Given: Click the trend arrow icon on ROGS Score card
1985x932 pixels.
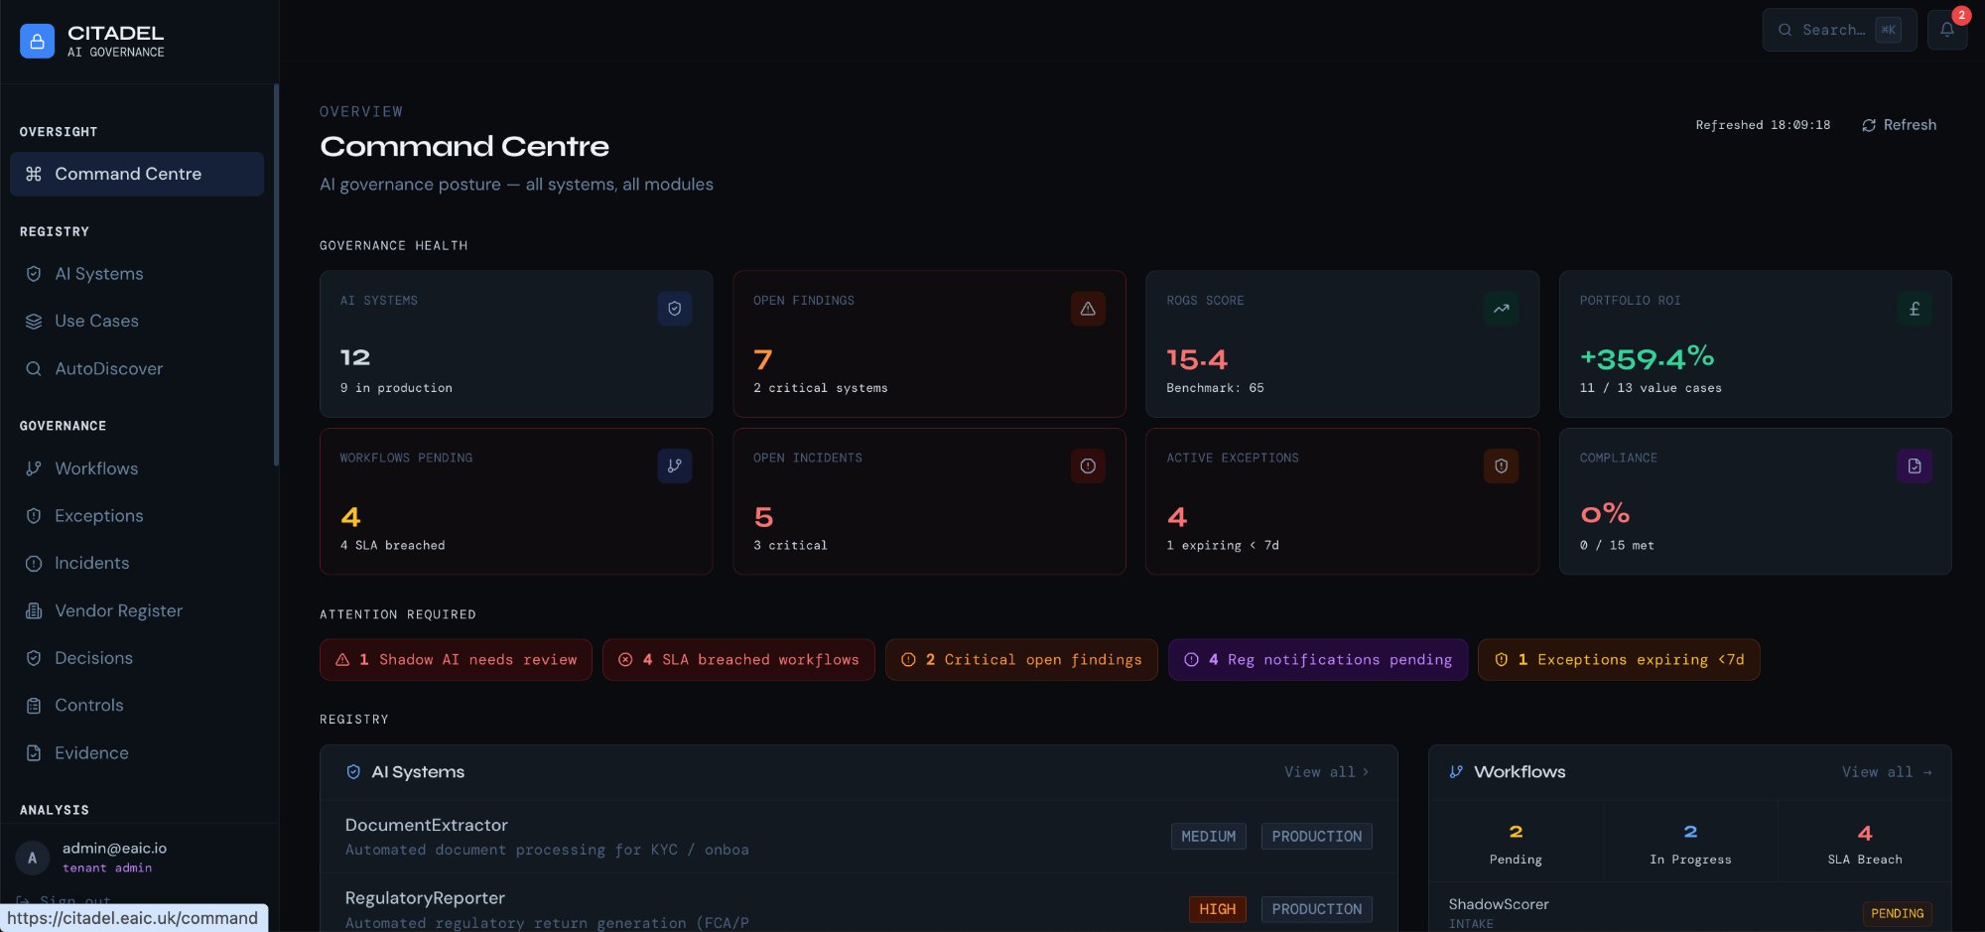Looking at the screenshot, I should pyautogui.click(x=1501, y=309).
